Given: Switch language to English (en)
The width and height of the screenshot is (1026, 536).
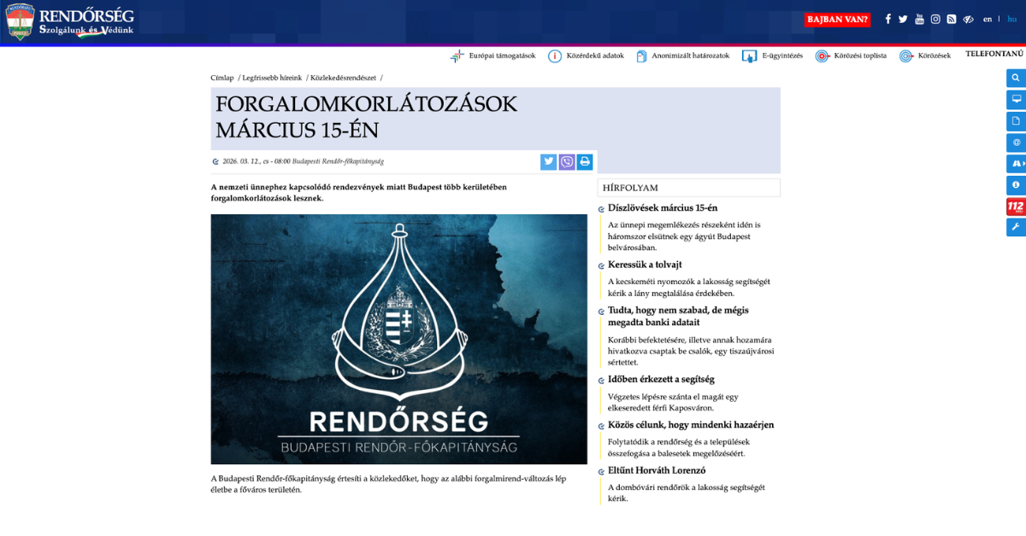Looking at the screenshot, I should click(x=988, y=20).
